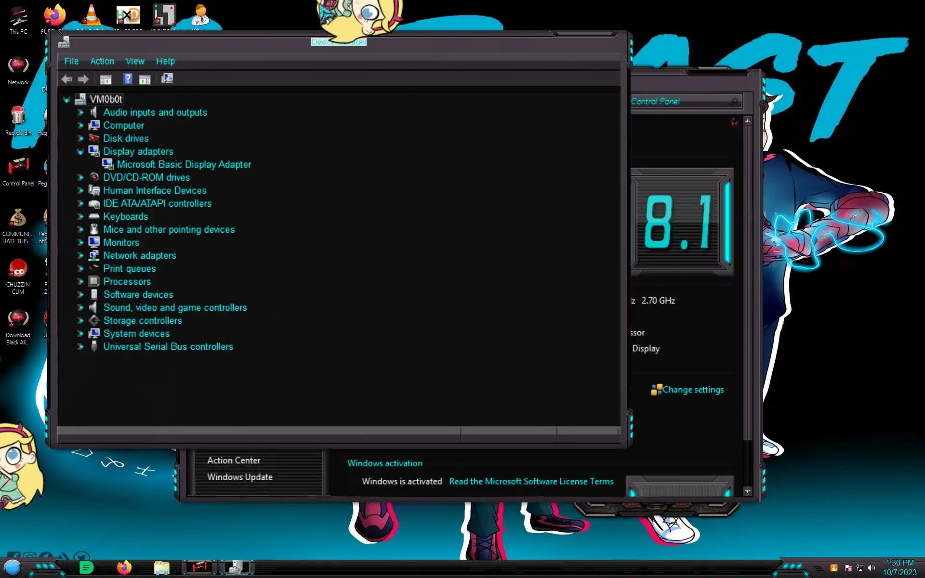
Task: Collapse the Display adapters node
Action: coord(80,151)
